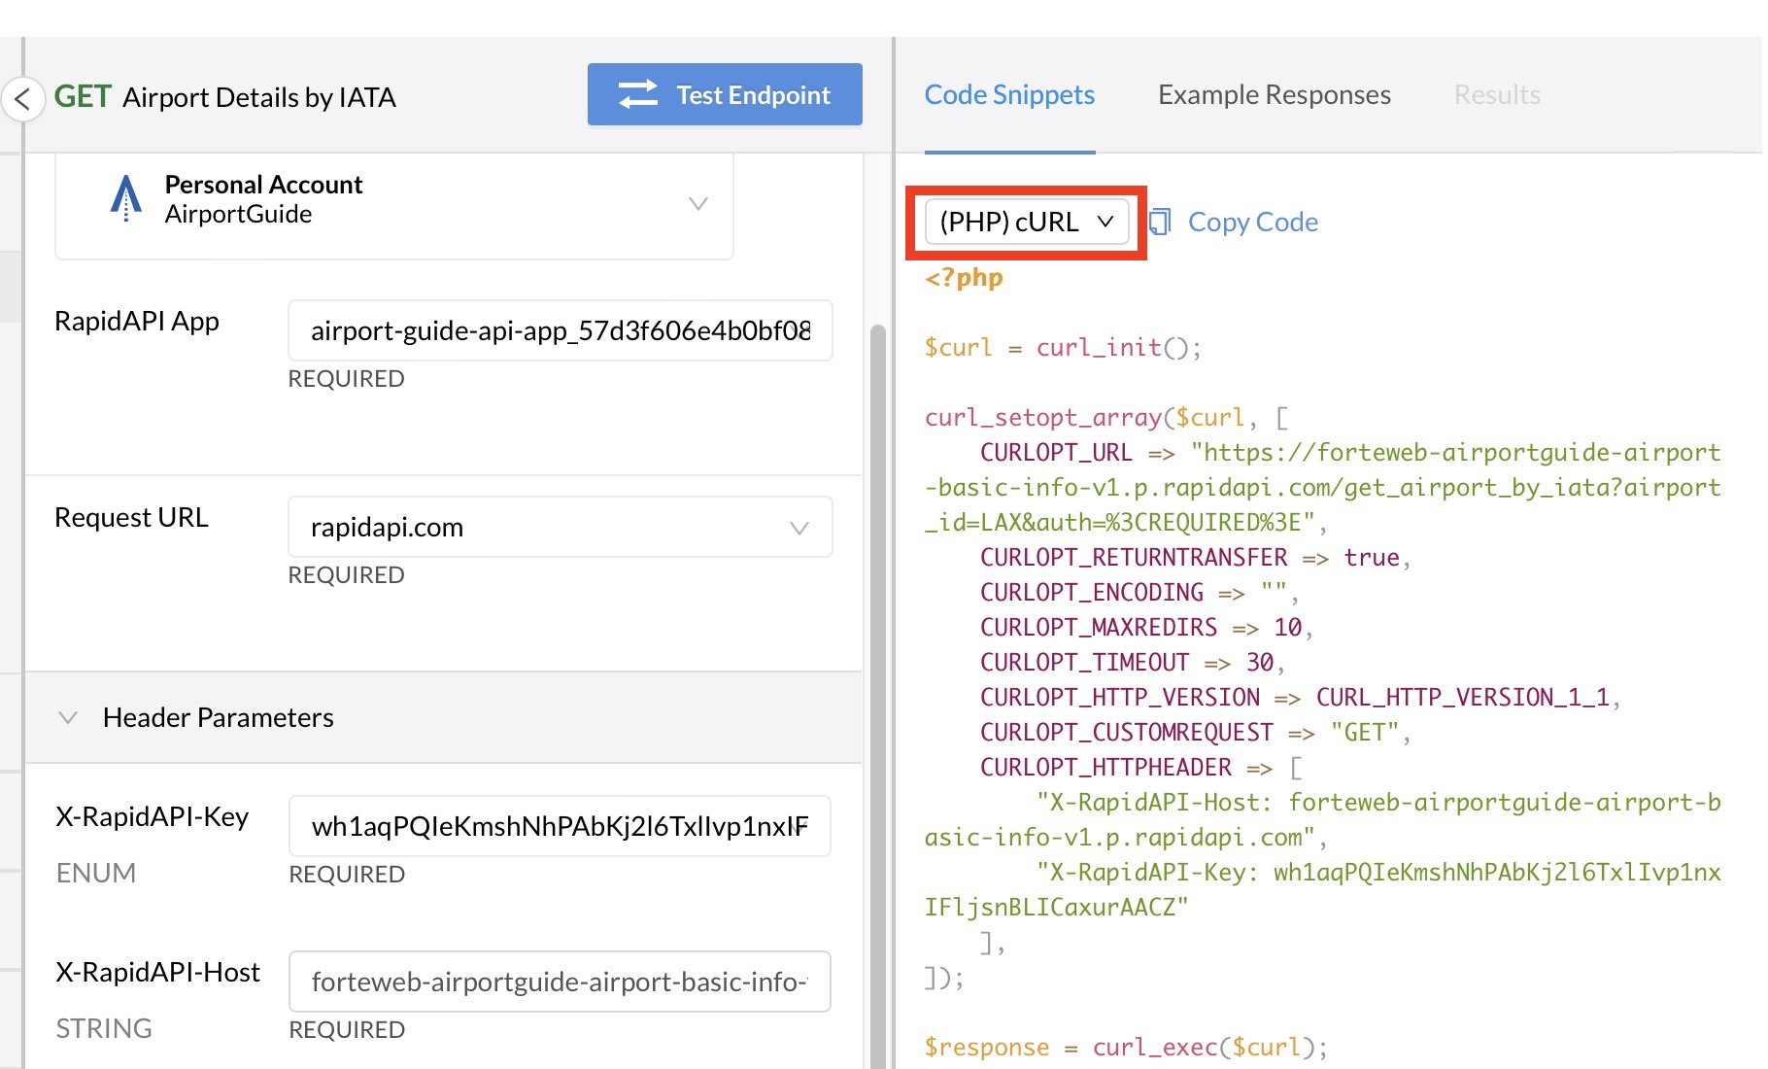Expand the Personal Account selector
The image size is (1768, 1069).
(697, 203)
